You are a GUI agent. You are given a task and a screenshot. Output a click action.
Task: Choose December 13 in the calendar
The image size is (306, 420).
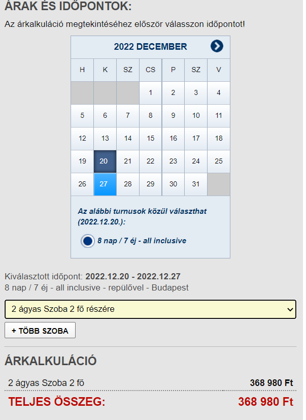[105, 139]
